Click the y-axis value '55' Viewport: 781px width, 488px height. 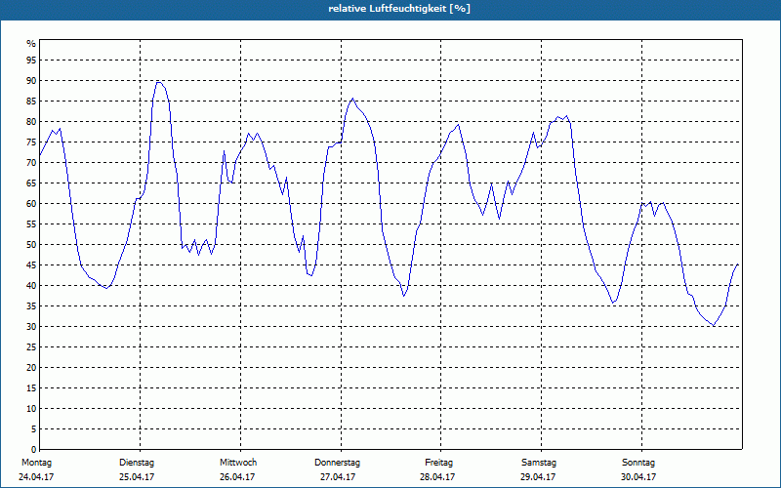(31, 224)
